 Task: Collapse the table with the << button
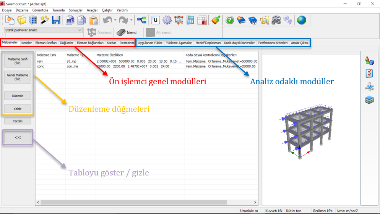point(18,138)
